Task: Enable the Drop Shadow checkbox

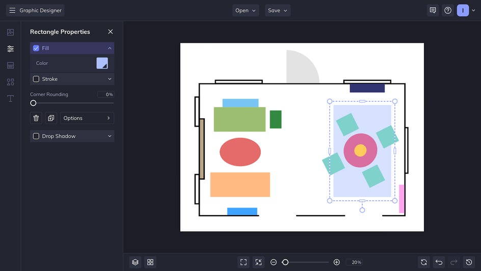Action: click(36, 136)
